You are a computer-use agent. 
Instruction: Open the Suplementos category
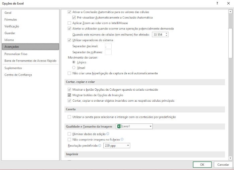tap(30, 68)
